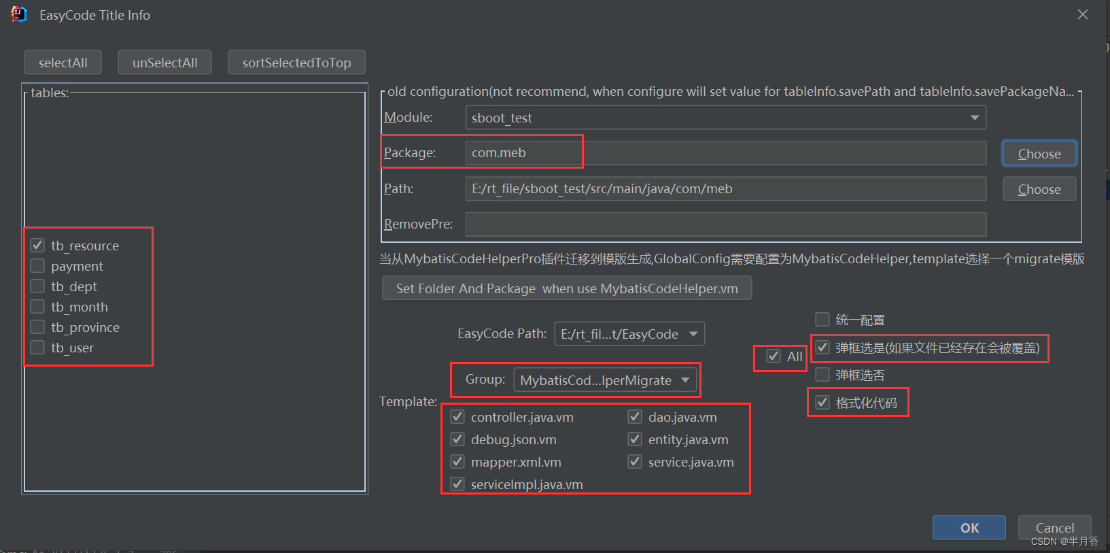Enable the 统一配置 checkbox

point(822,319)
